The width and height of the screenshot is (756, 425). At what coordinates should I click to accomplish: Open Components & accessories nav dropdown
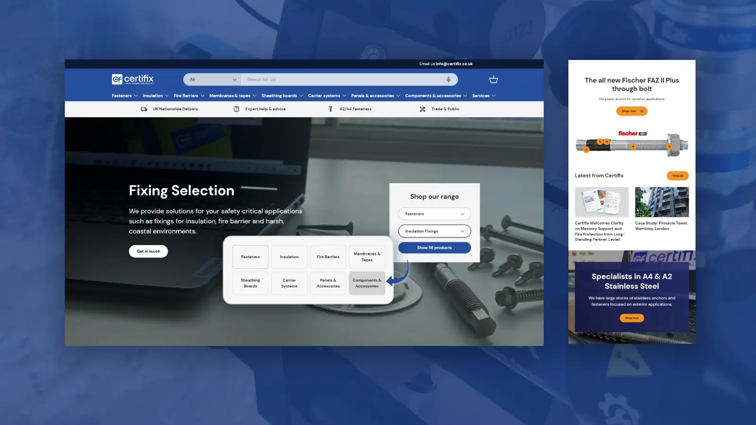click(x=436, y=96)
